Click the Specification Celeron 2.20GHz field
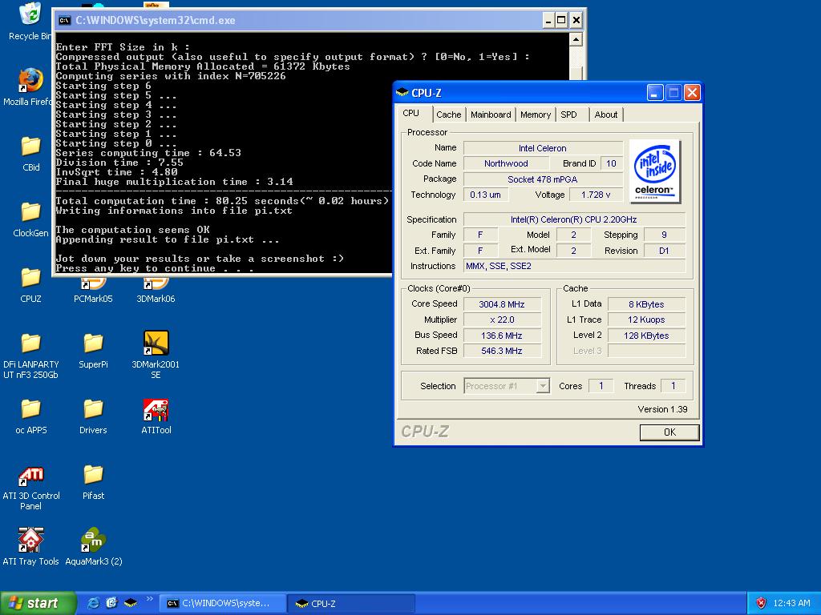 (x=574, y=219)
